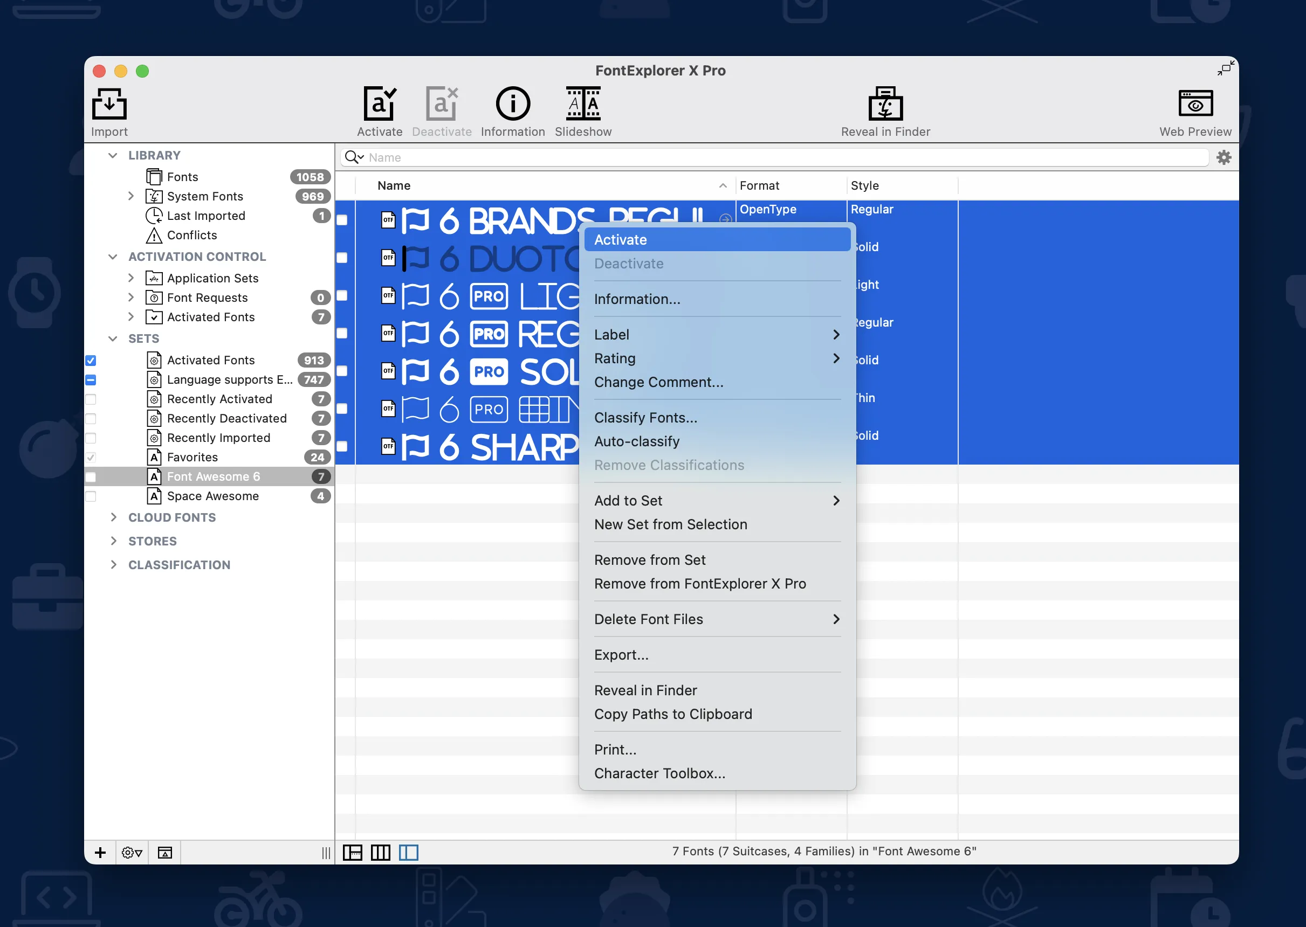This screenshot has height=927, width=1306.
Task: Click the plus button to add a set
Action: click(100, 852)
